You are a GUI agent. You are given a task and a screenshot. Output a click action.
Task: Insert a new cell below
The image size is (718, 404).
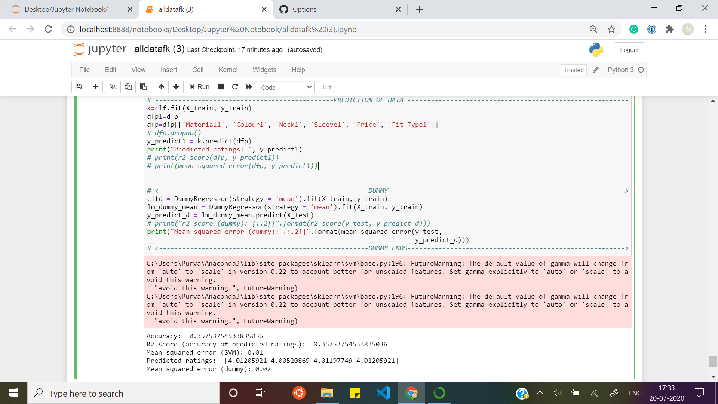click(x=95, y=87)
